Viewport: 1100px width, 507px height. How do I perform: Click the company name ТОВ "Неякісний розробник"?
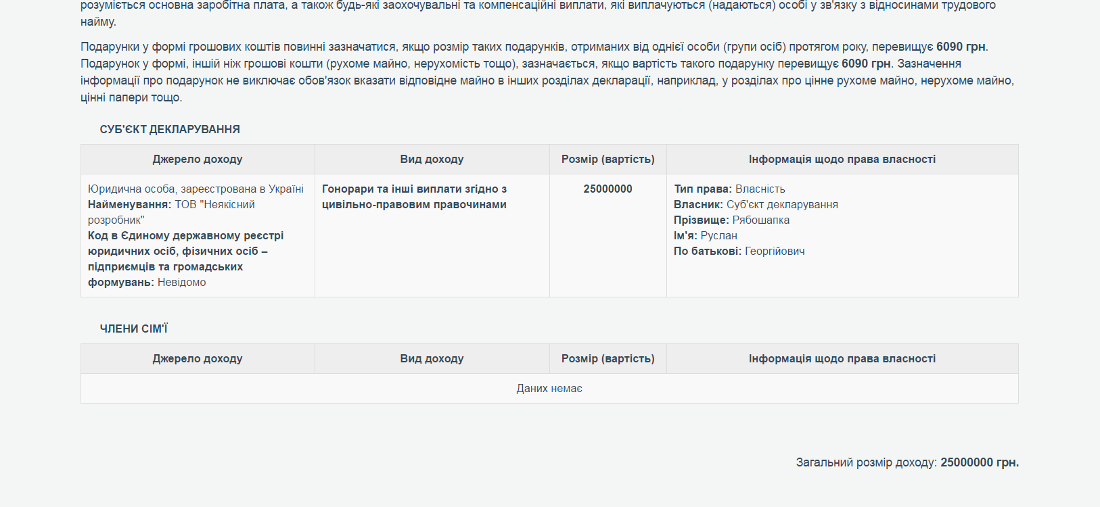tap(214, 205)
